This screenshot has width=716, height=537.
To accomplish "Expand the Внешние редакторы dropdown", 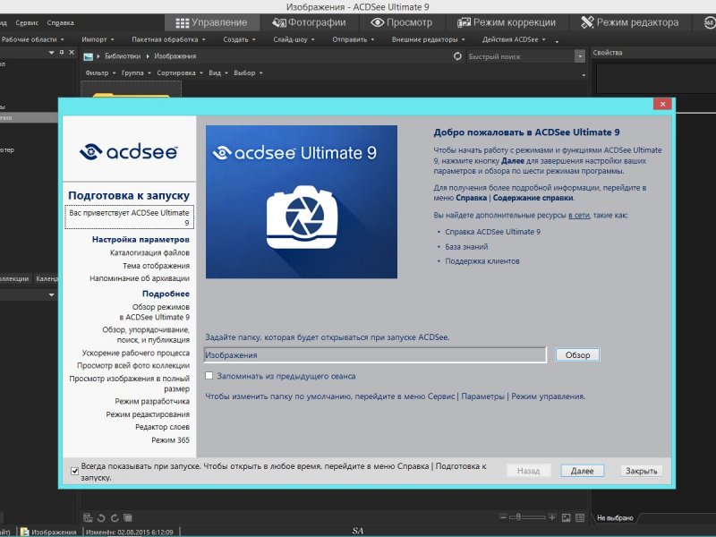I will pyautogui.click(x=429, y=39).
